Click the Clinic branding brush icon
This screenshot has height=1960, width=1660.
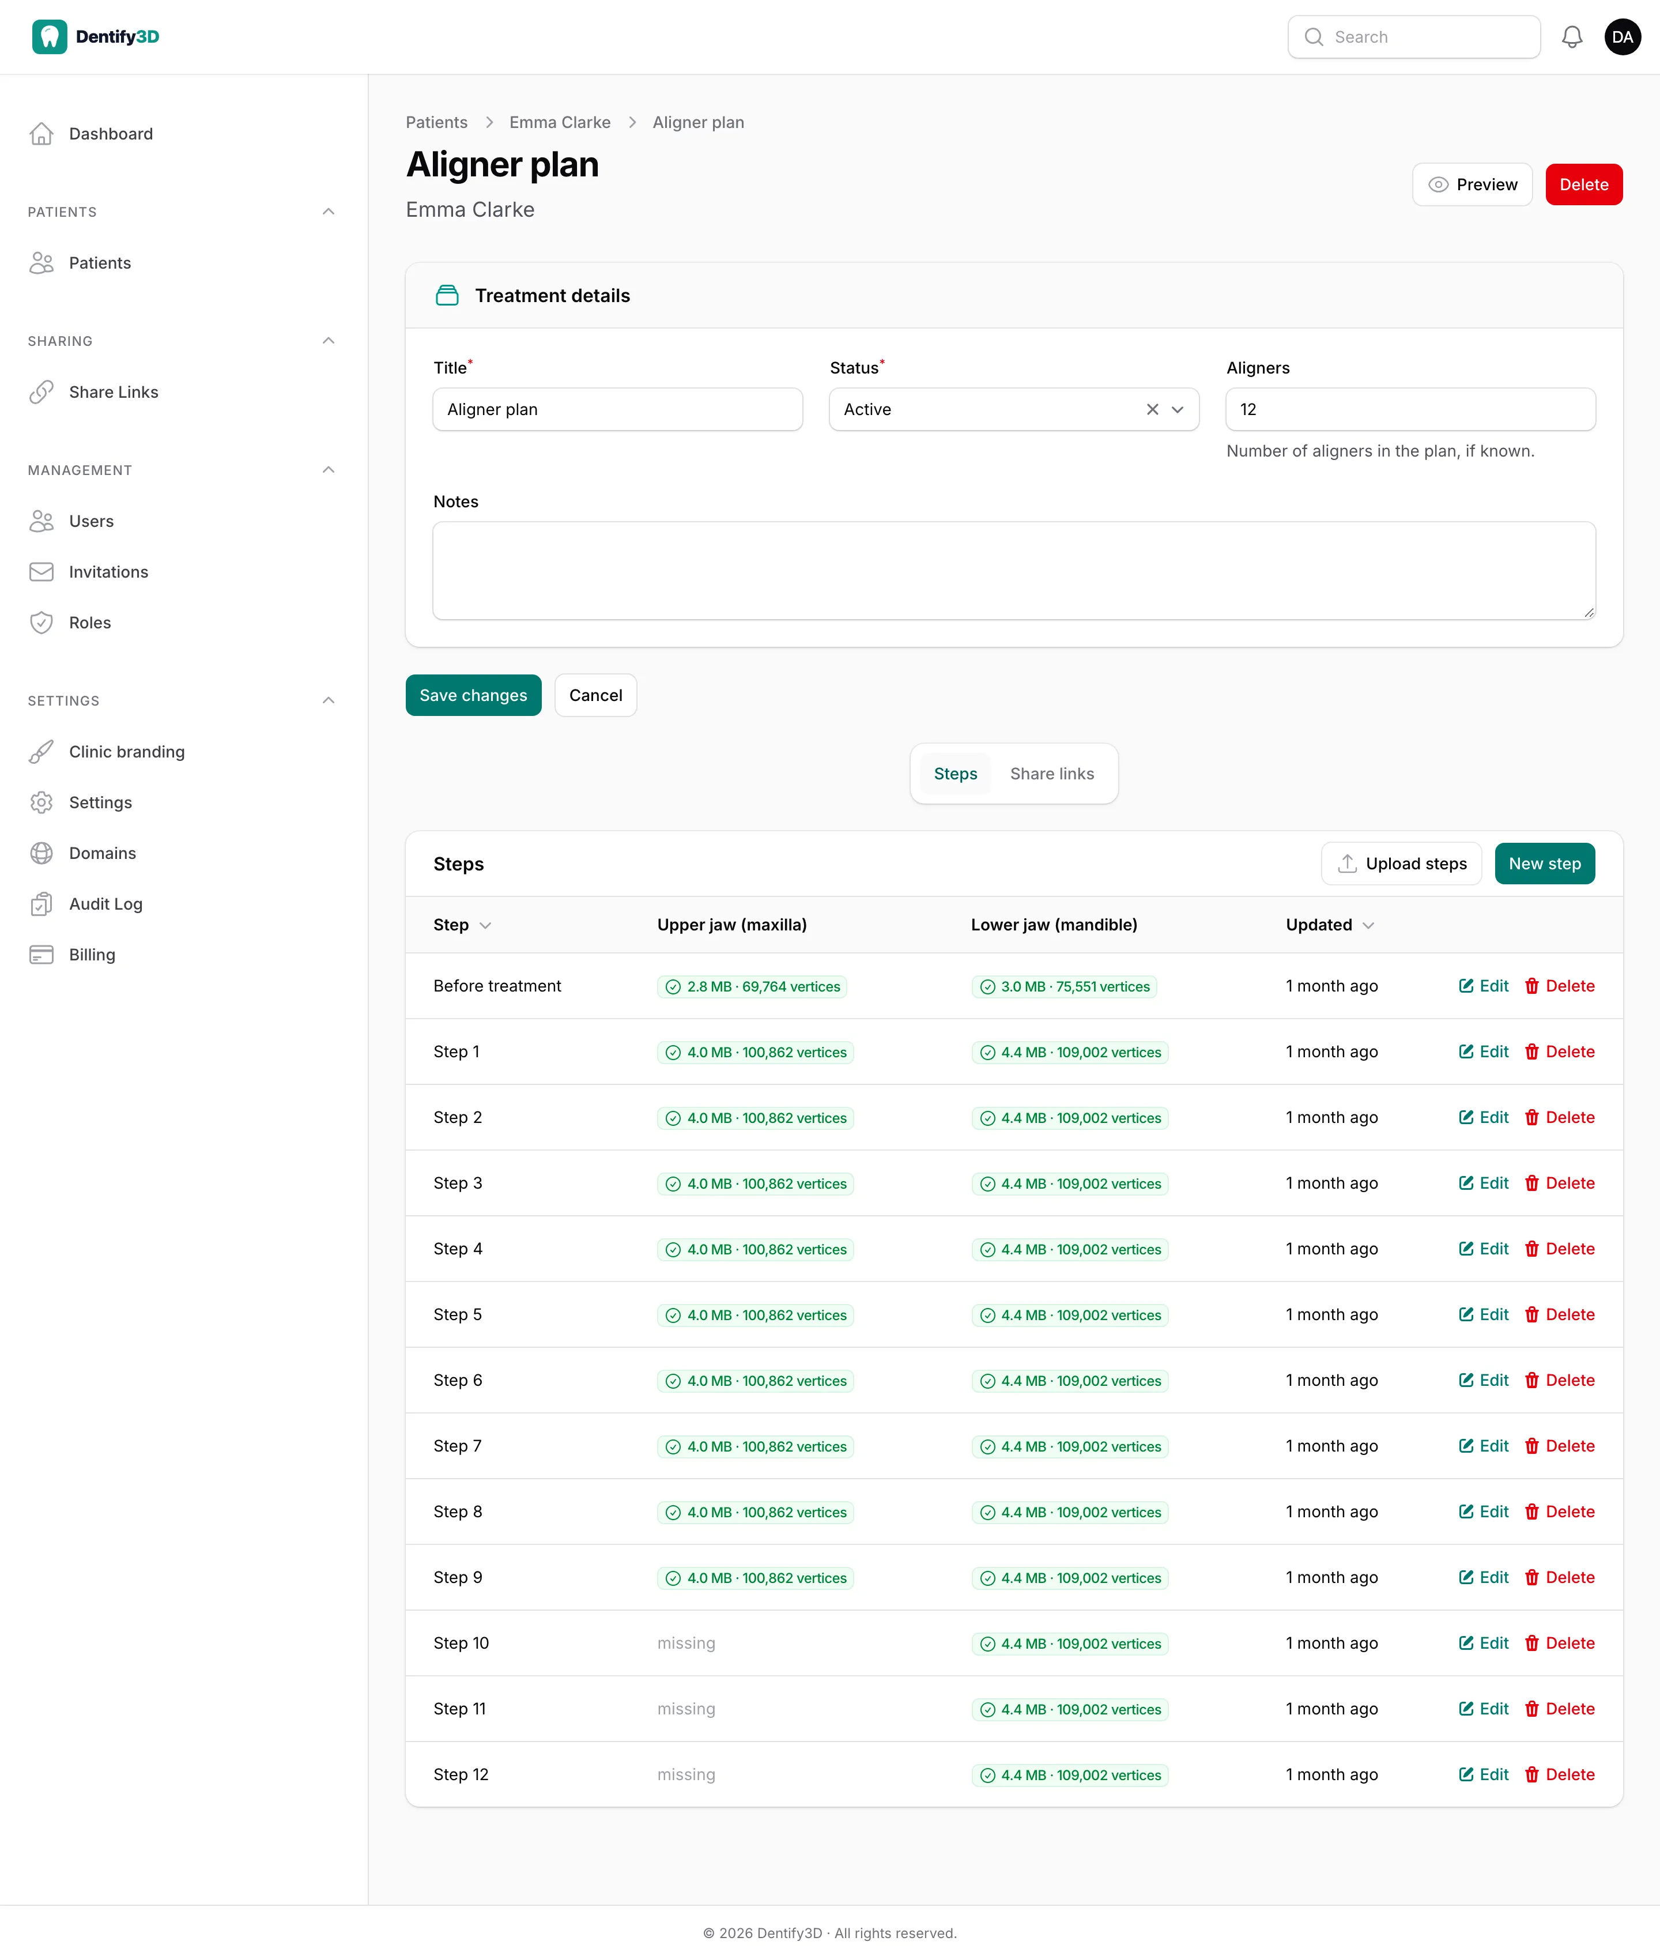tap(41, 751)
